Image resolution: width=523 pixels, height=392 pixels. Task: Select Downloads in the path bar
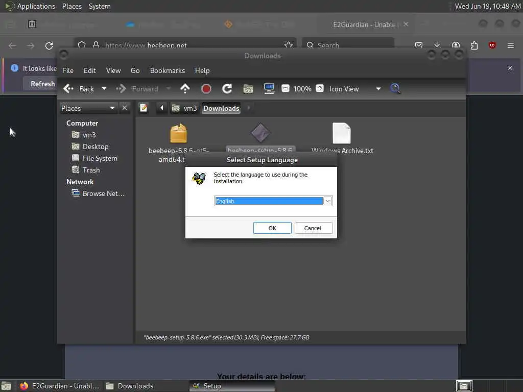(221, 108)
